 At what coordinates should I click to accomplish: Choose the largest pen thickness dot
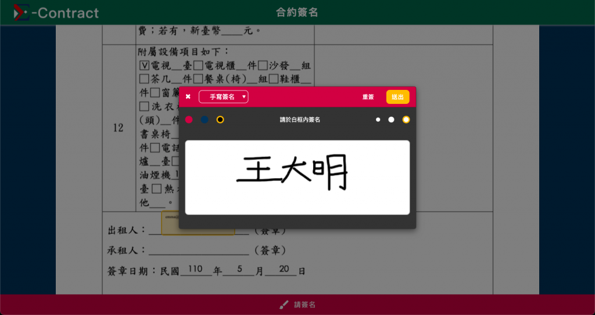point(406,120)
